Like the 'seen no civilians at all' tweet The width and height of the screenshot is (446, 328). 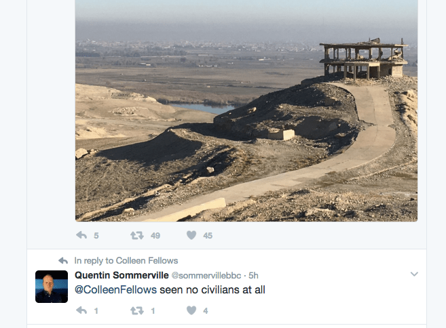point(191,310)
